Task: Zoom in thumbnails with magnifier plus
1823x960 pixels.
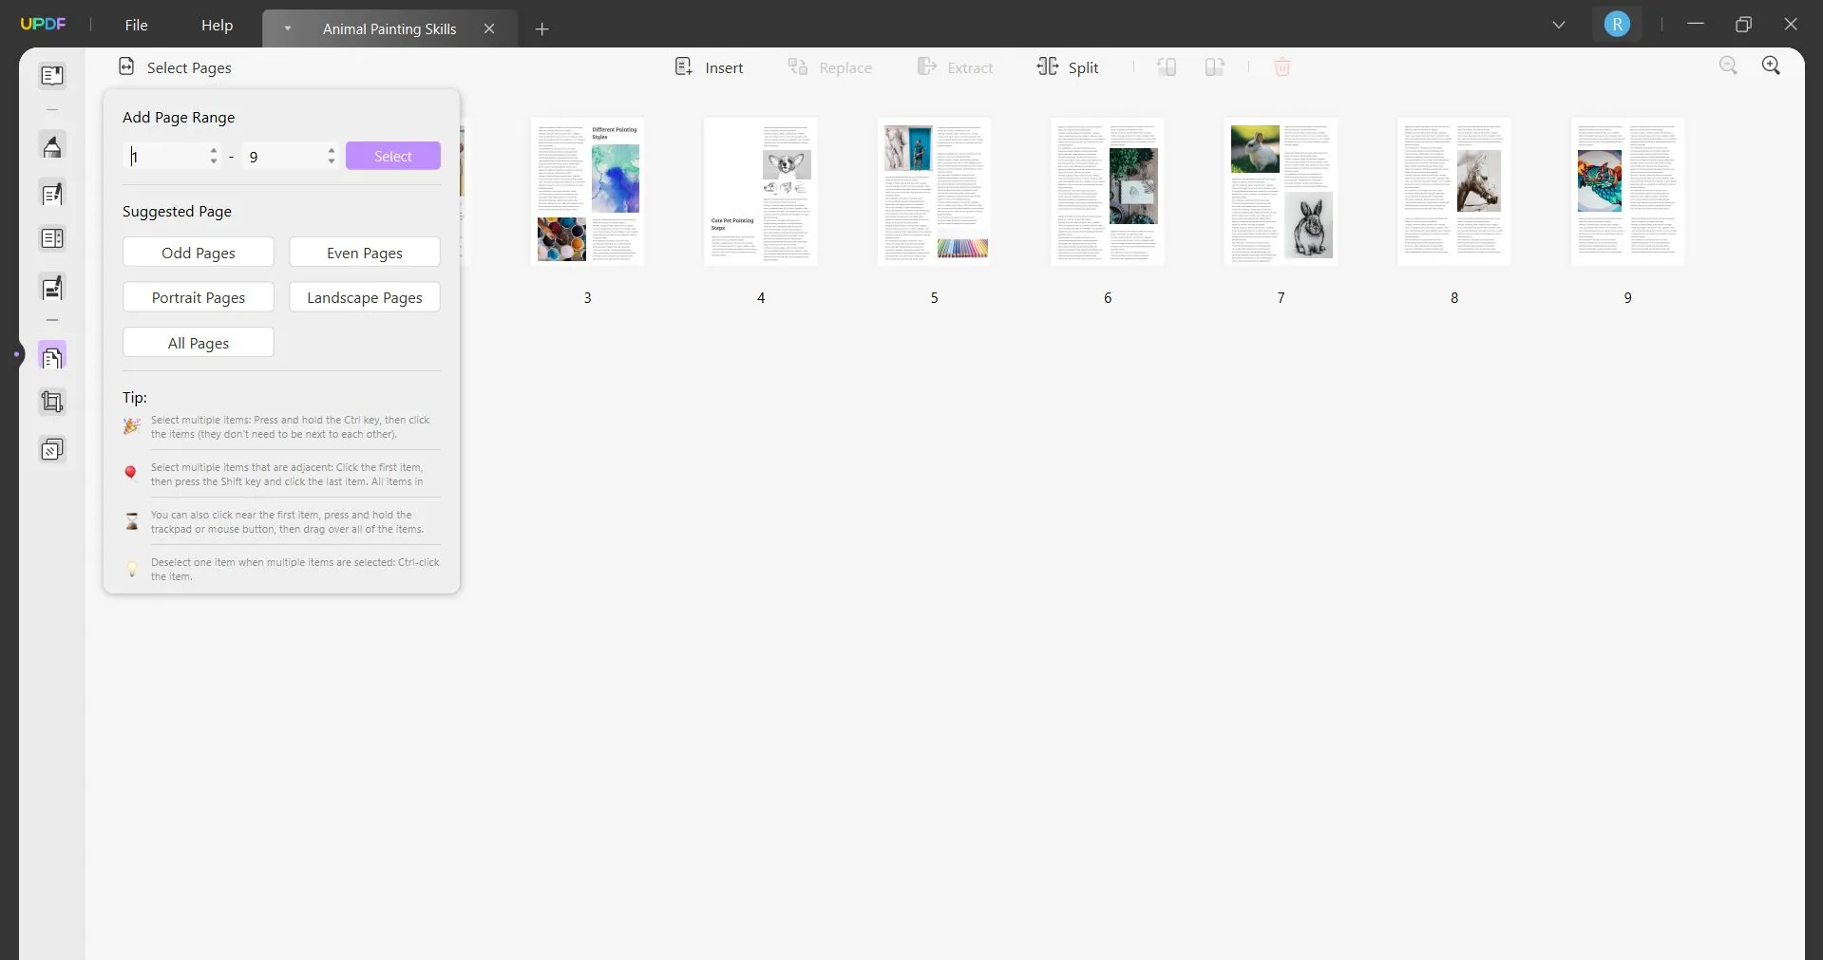Action: click(x=1771, y=66)
